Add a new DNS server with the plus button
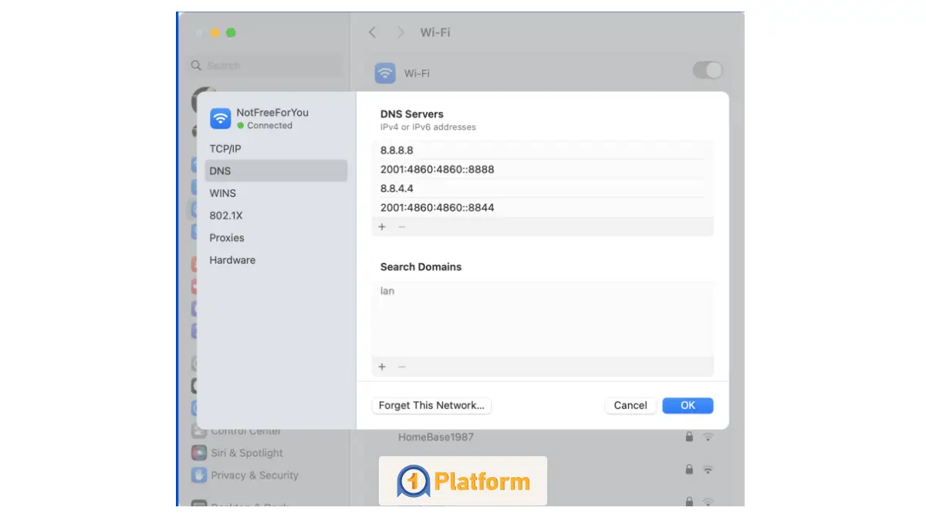The width and height of the screenshot is (926, 521). [x=381, y=226]
